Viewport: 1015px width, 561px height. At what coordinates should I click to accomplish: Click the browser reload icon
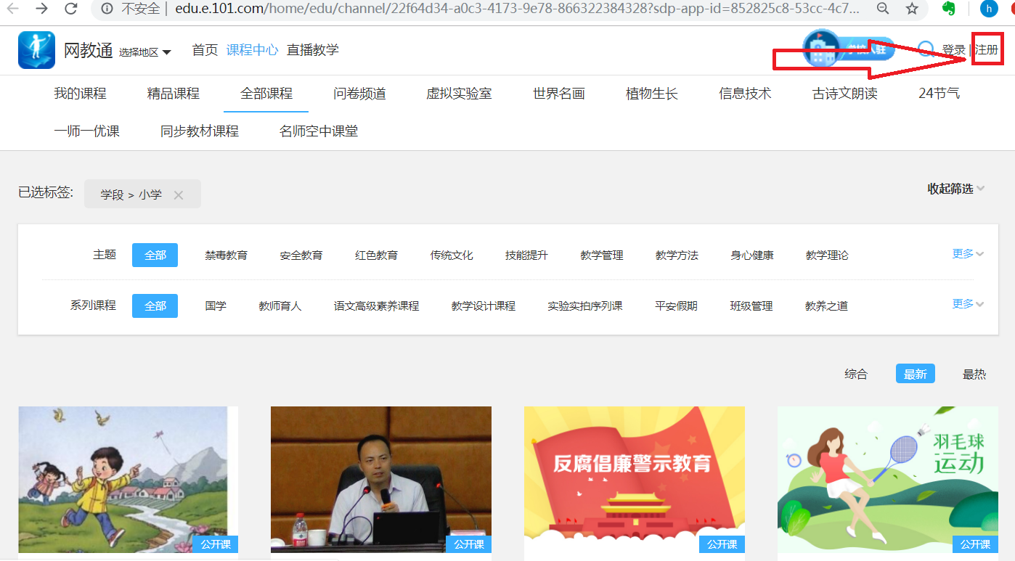click(x=70, y=9)
